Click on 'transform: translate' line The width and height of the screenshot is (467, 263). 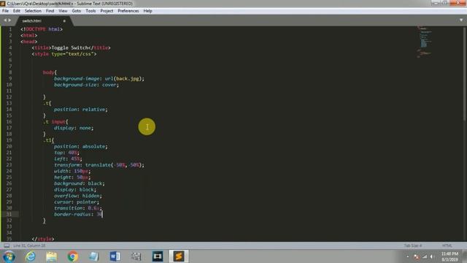tap(99, 165)
